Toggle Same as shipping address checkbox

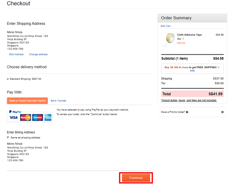pyautogui.click(x=8, y=137)
